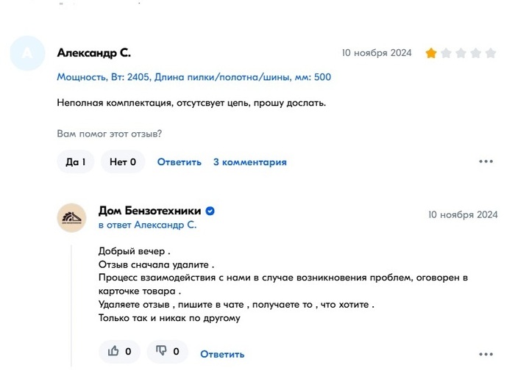
Task: Click the fourth rating star
Action: click(477, 53)
